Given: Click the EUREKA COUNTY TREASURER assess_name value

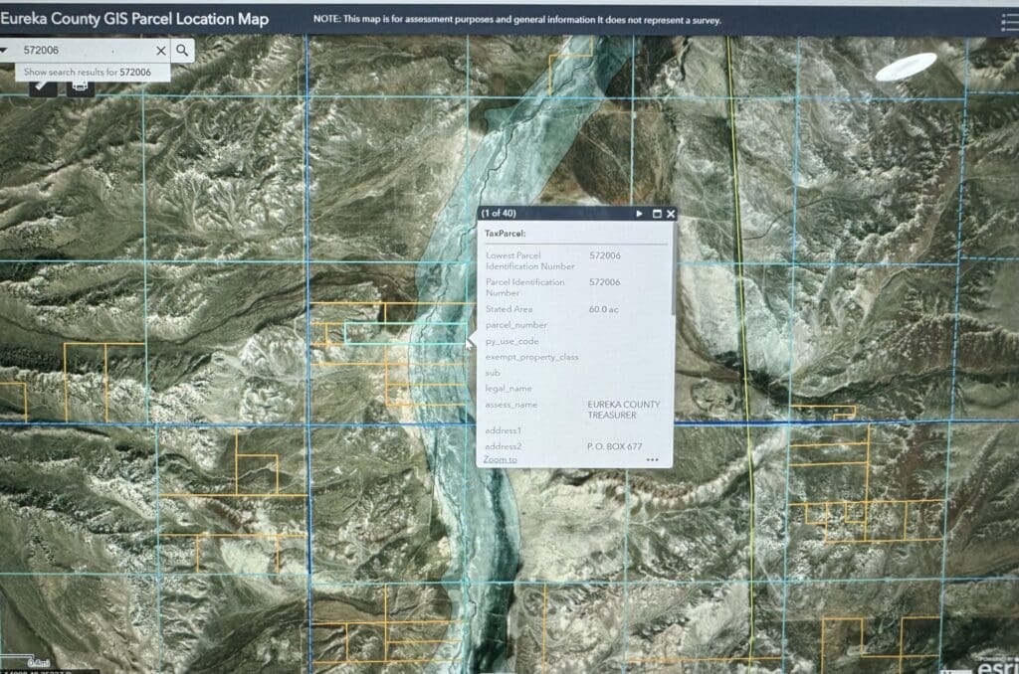Looking at the screenshot, I should coord(624,410).
